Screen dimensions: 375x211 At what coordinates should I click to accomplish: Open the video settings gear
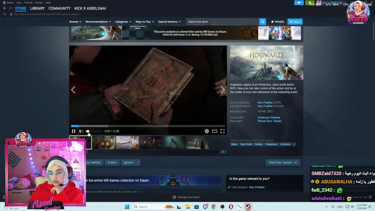[x=207, y=131]
